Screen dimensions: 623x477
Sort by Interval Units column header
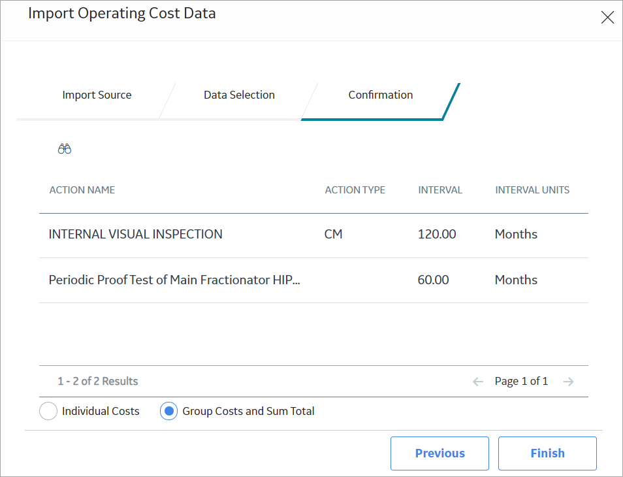(x=532, y=190)
